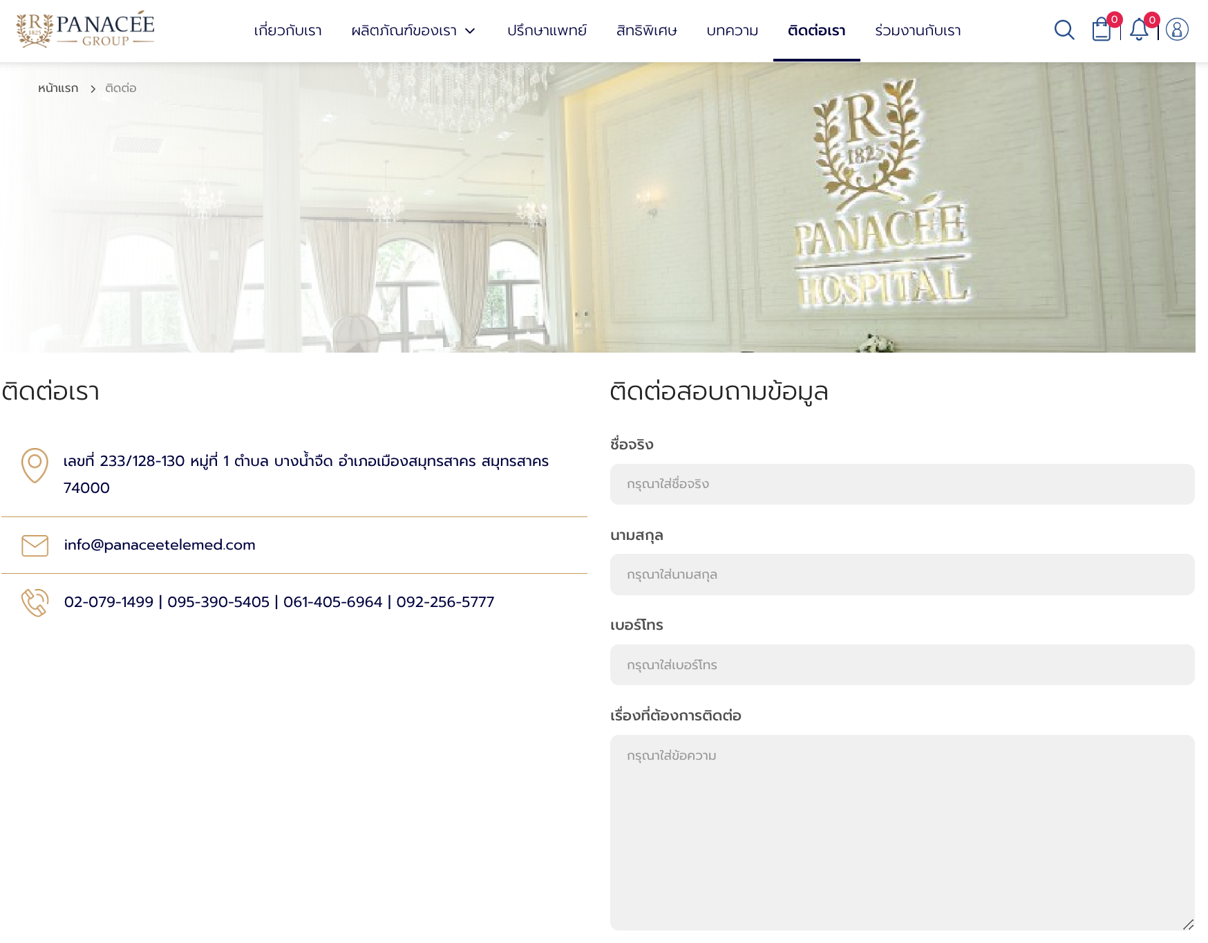
Task: Click the envelope email icon
Action: tap(35, 545)
